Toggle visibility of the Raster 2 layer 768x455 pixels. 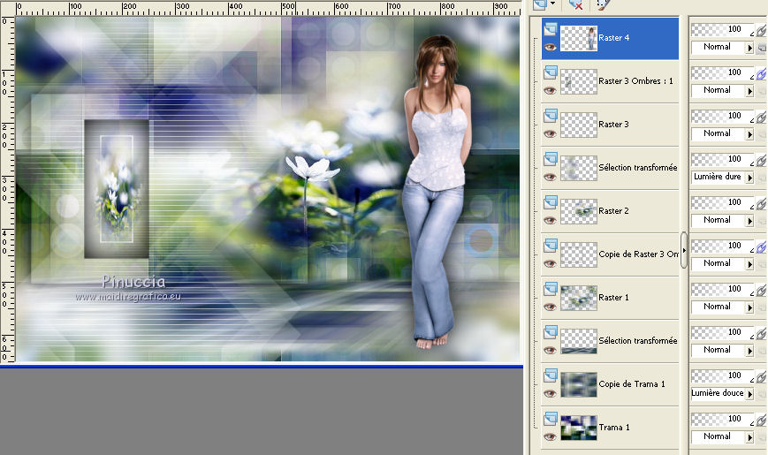(x=550, y=220)
